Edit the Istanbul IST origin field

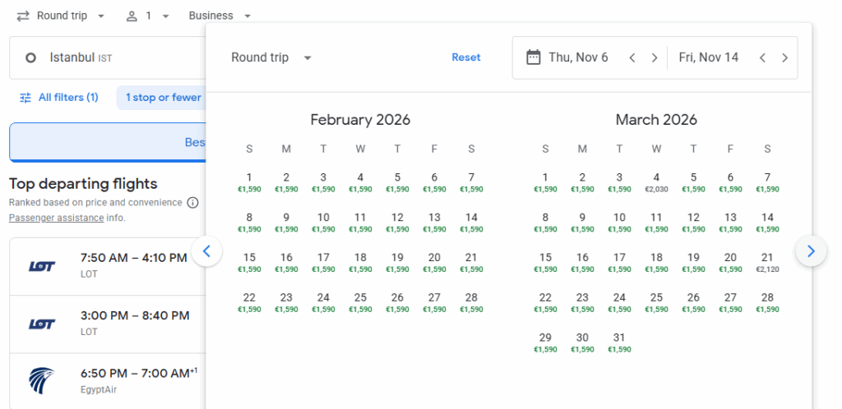click(x=107, y=57)
